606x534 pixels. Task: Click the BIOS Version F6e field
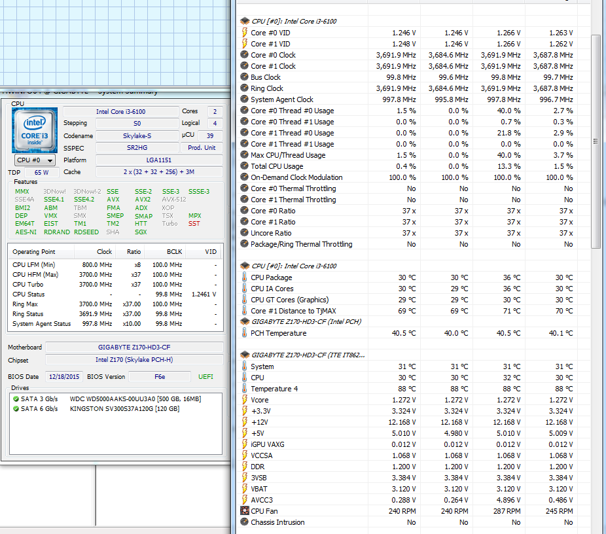[x=160, y=377]
